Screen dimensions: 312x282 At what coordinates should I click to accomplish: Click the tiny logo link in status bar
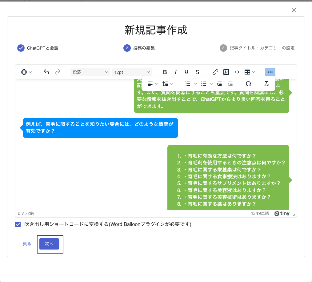pyautogui.click(x=282, y=213)
